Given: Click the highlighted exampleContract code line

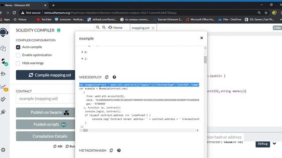Looking at the screenshot, I should 139,85.
